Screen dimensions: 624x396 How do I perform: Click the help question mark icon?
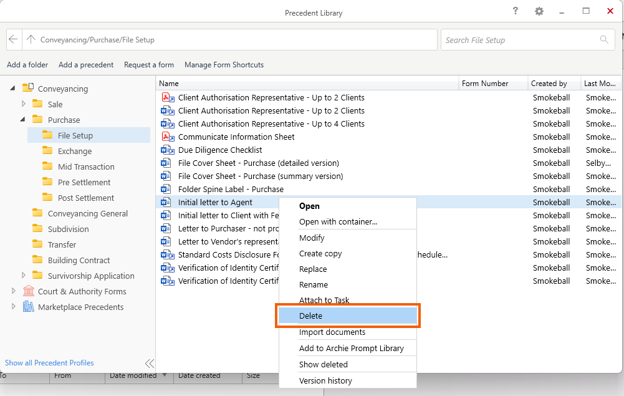pos(516,11)
